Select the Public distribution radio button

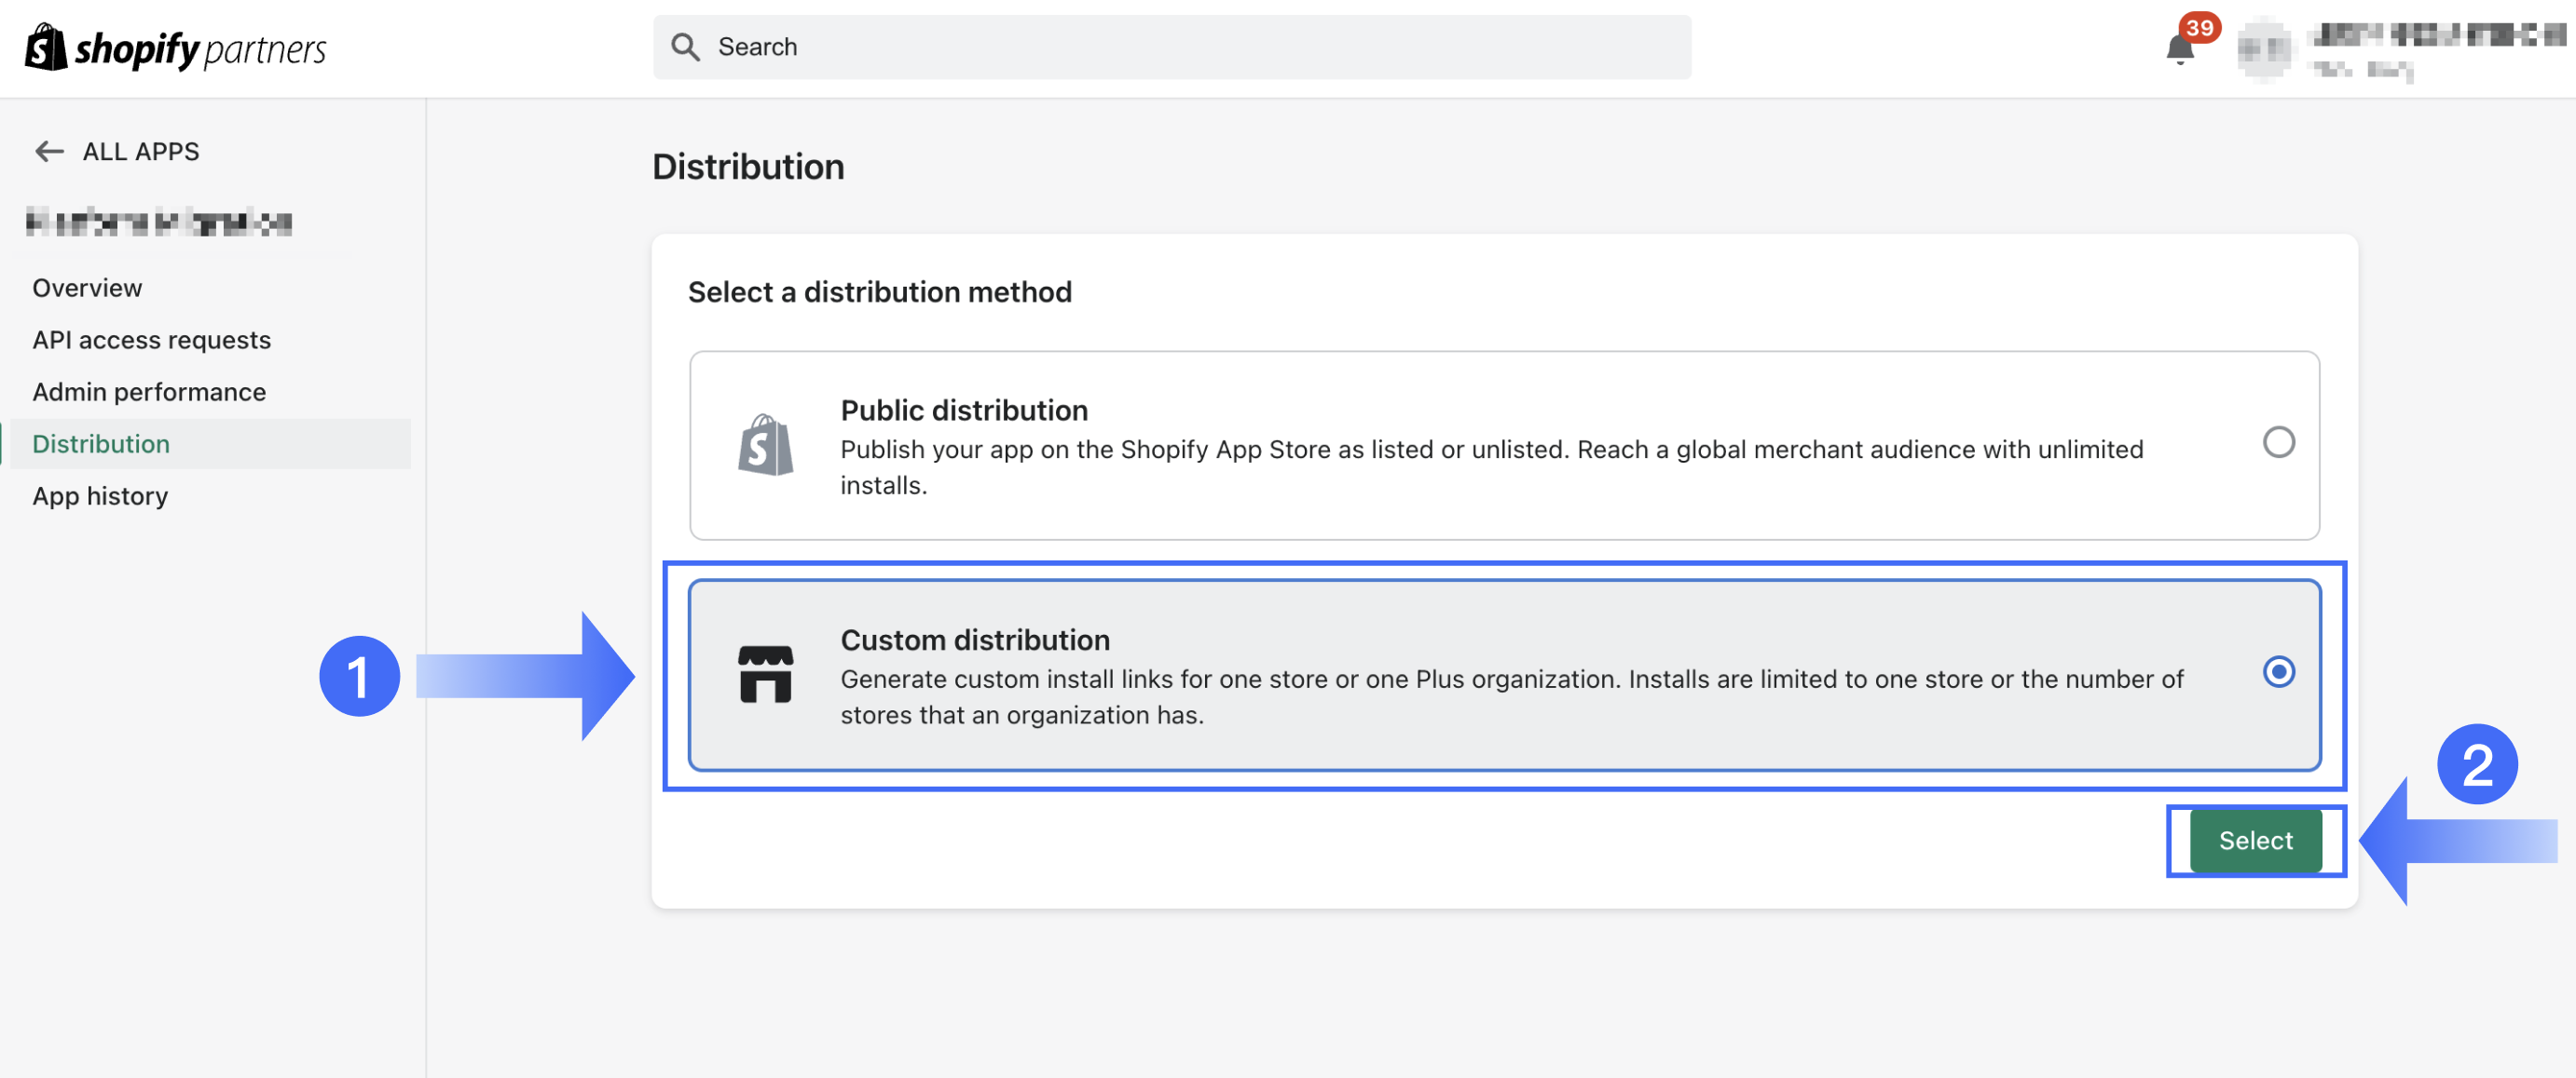tap(2278, 442)
